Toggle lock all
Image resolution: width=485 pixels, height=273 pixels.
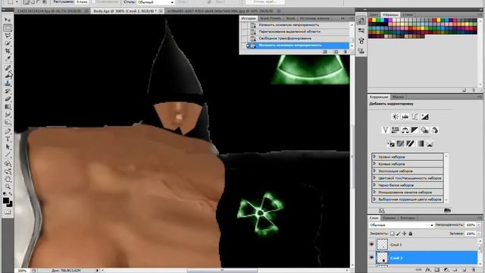click(411, 234)
